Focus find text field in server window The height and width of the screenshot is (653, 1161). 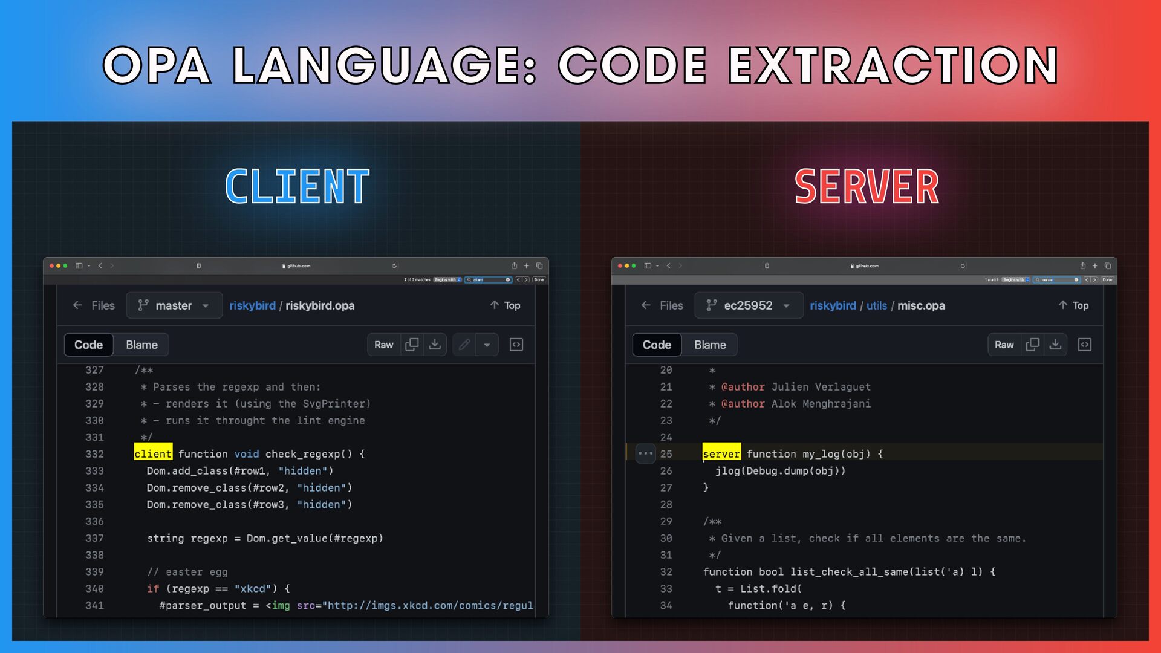(1057, 280)
